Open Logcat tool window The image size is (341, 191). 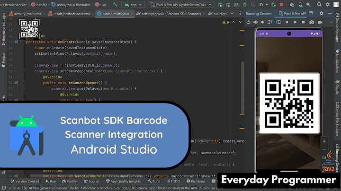(x=91, y=181)
